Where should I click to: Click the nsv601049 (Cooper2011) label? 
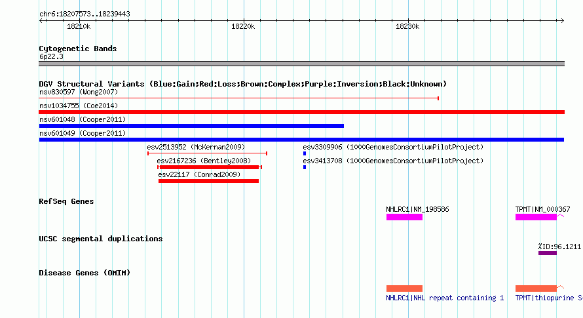point(83,133)
